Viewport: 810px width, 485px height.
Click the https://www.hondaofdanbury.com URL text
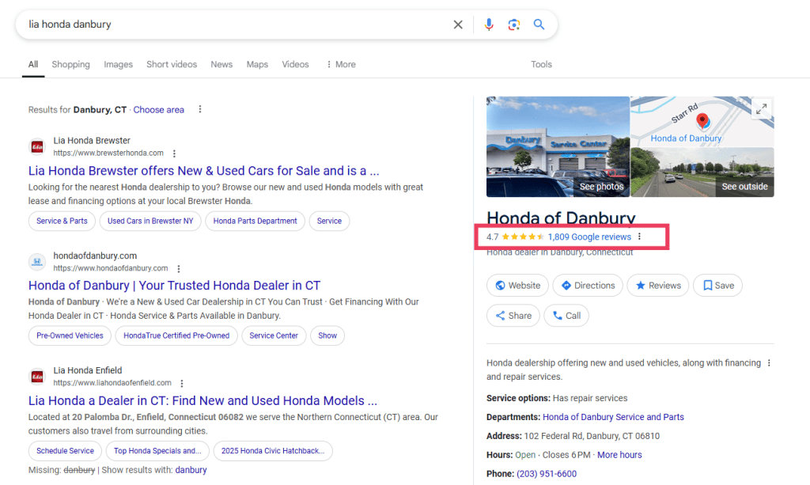pyautogui.click(x=111, y=268)
